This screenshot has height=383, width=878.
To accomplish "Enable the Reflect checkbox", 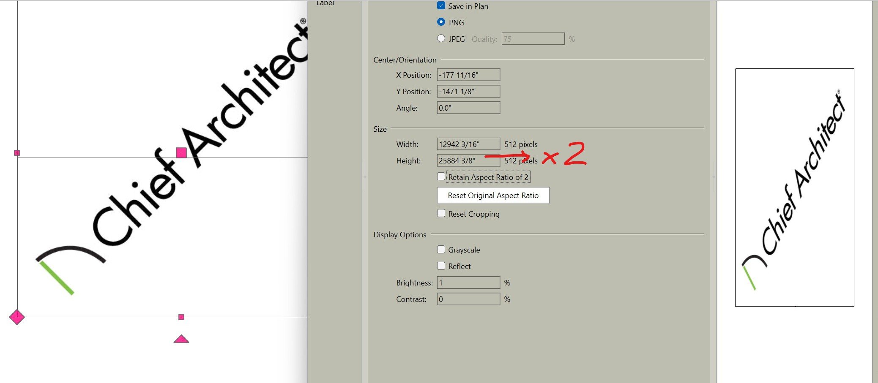I will tap(441, 266).
